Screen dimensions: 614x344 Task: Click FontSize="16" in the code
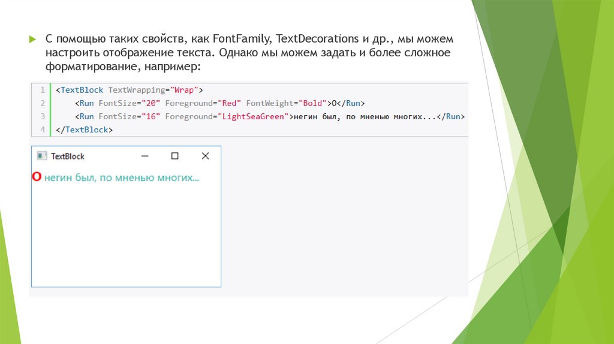(x=130, y=116)
